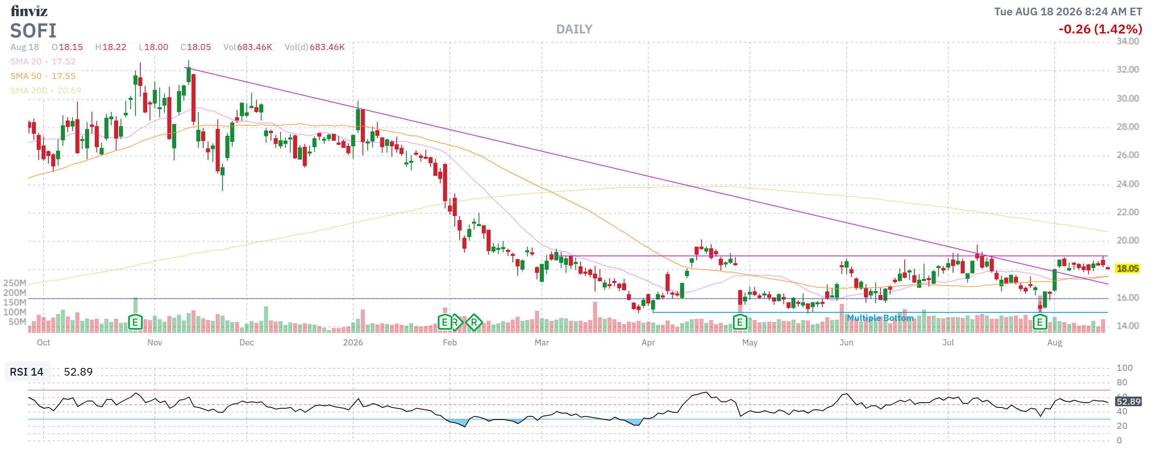Click the close price C 18.05
The width and height of the screenshot is (1153, 453).
[x=196, y=47]
